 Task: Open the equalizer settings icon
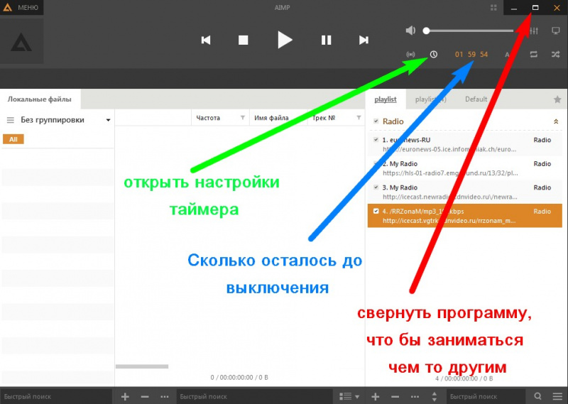point(535,31)
